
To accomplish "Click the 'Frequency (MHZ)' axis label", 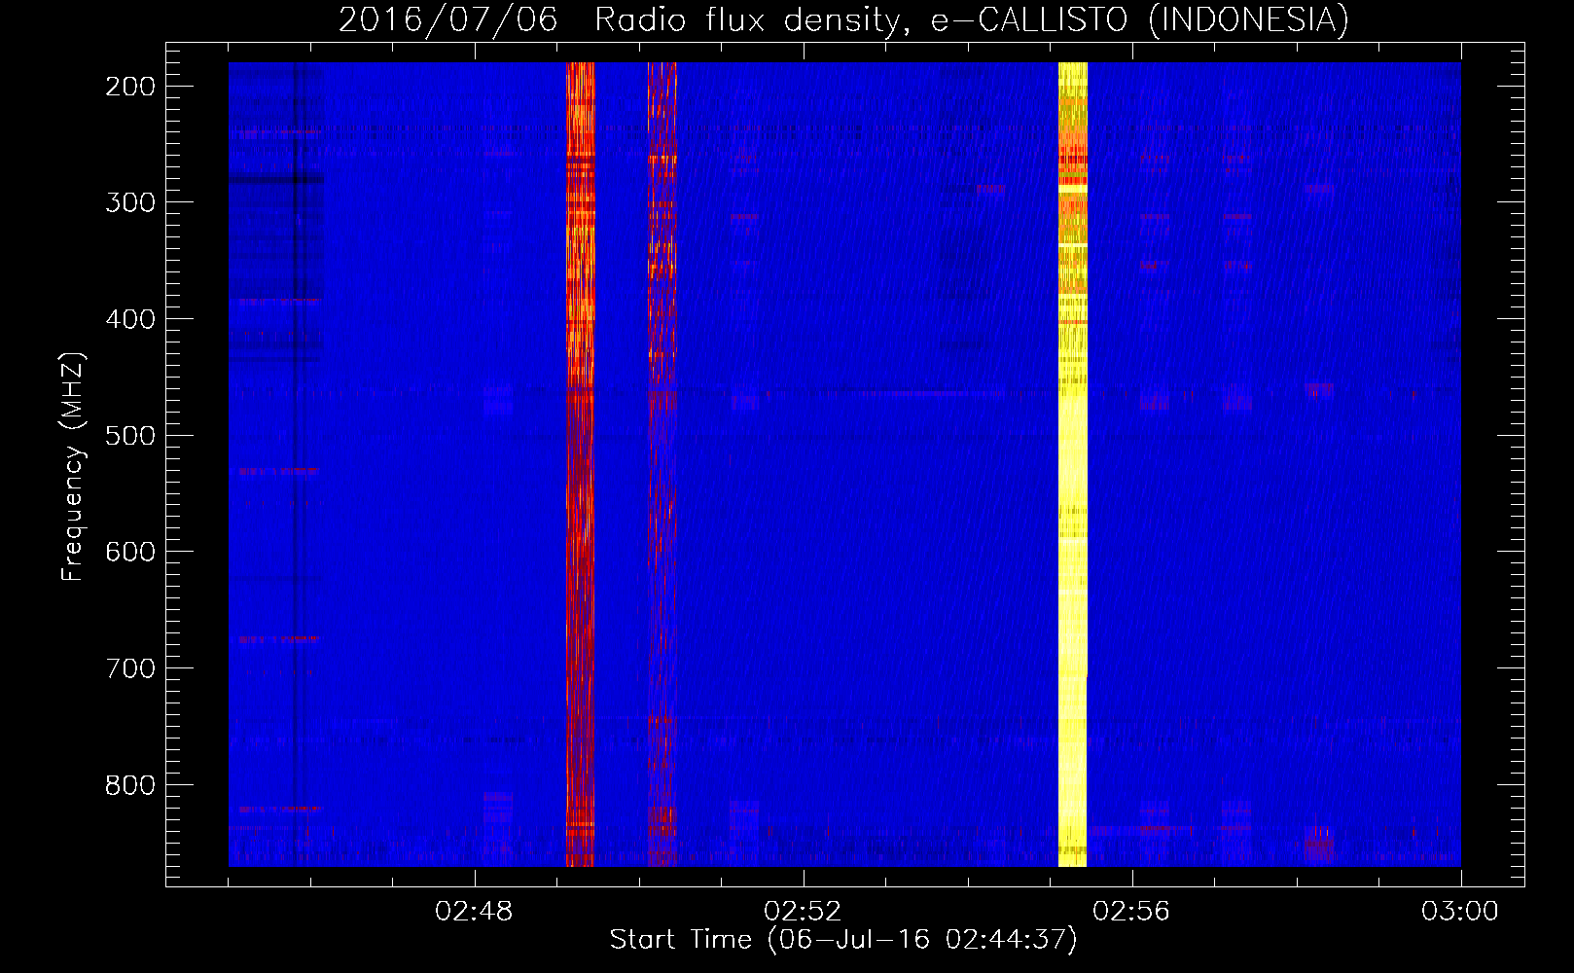I will [x=73, y=466].
